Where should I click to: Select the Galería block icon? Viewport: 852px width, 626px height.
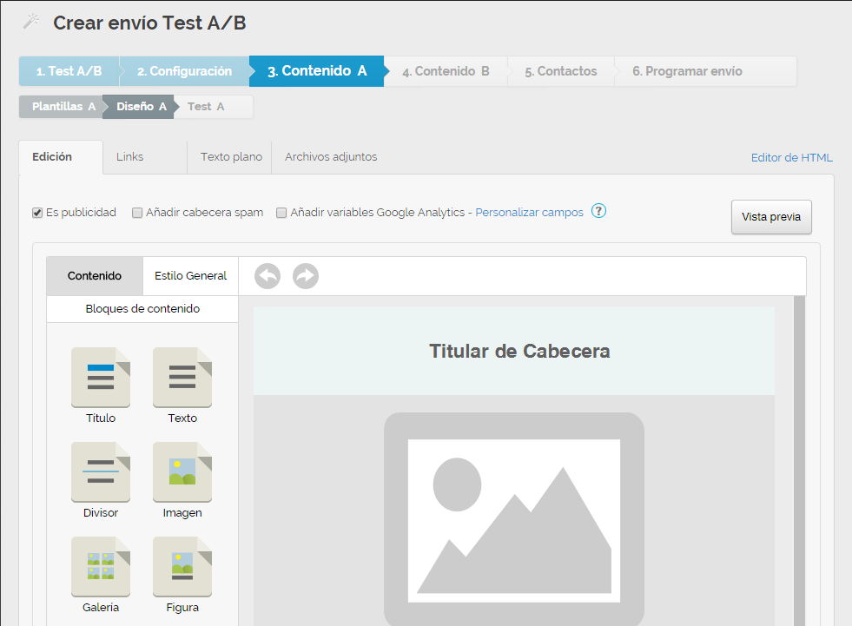pos(101,566)
